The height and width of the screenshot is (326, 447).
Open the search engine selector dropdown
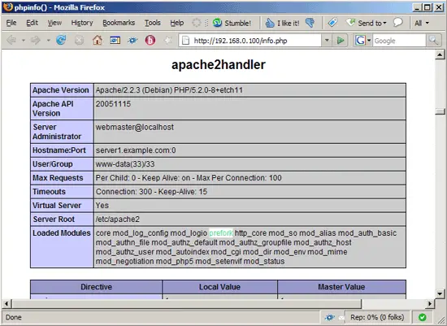tap(363, 41)
